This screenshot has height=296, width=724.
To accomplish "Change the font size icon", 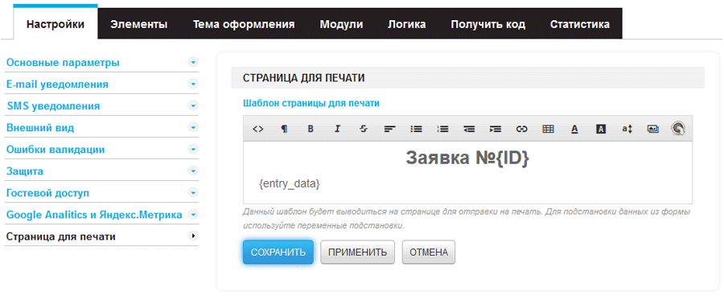I will coord(627,129).
